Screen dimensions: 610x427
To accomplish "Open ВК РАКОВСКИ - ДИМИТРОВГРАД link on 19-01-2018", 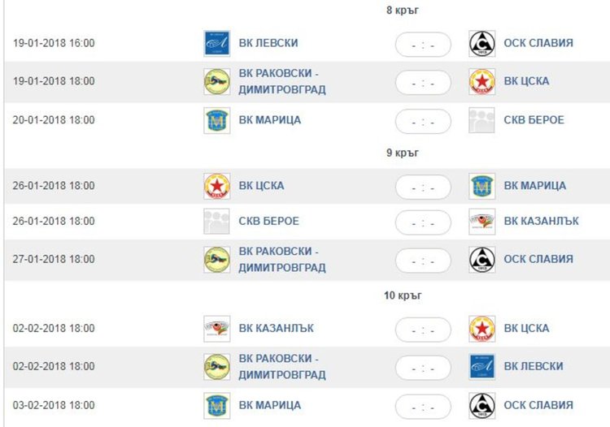I will (x=282, y=82).
